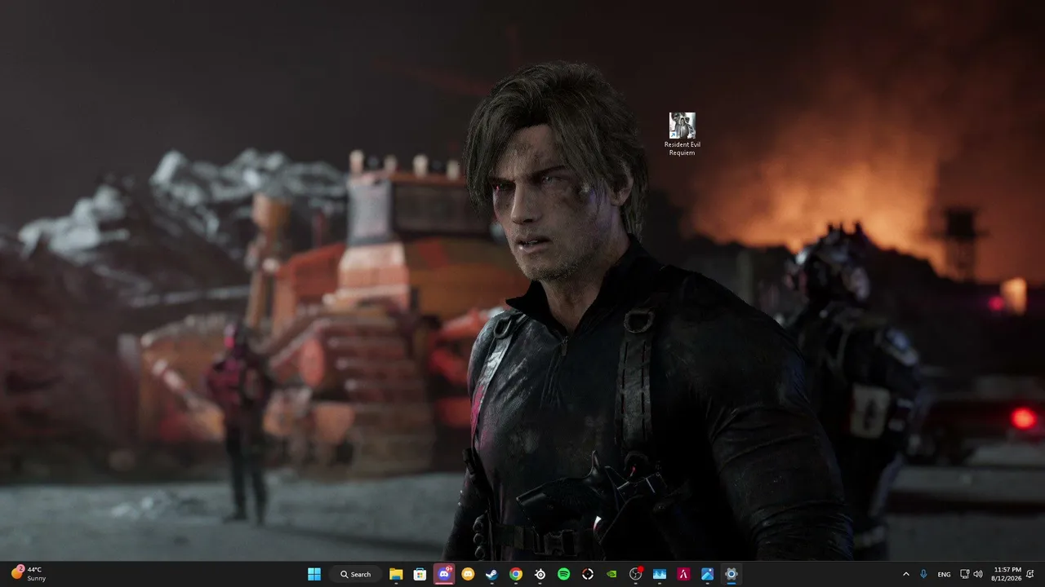The width and height of the screenshot is (1045, 587).
Task: Switch to the Settings app on taskbar
Action: click(x=731, y=574)
